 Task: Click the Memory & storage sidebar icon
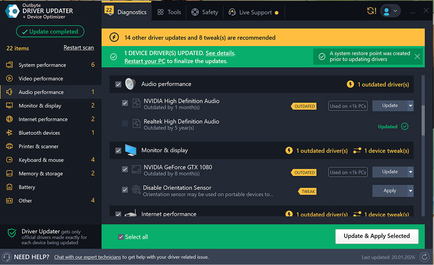pos(9,173)
